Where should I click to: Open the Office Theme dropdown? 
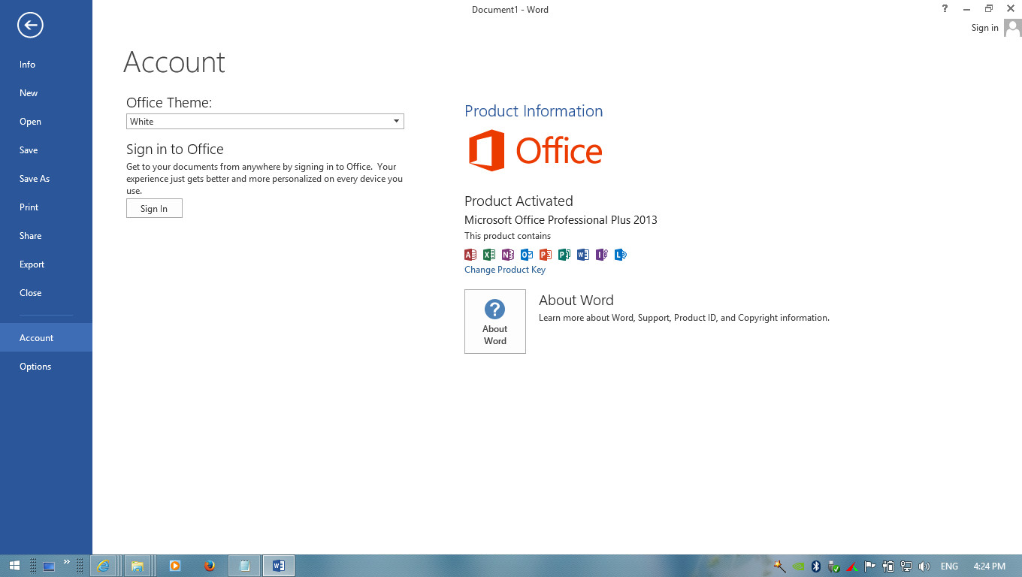point(265,121)
